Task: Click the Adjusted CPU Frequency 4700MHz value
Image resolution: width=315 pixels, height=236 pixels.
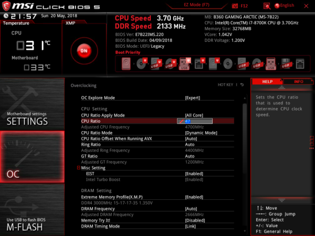Action: [194, 127]
